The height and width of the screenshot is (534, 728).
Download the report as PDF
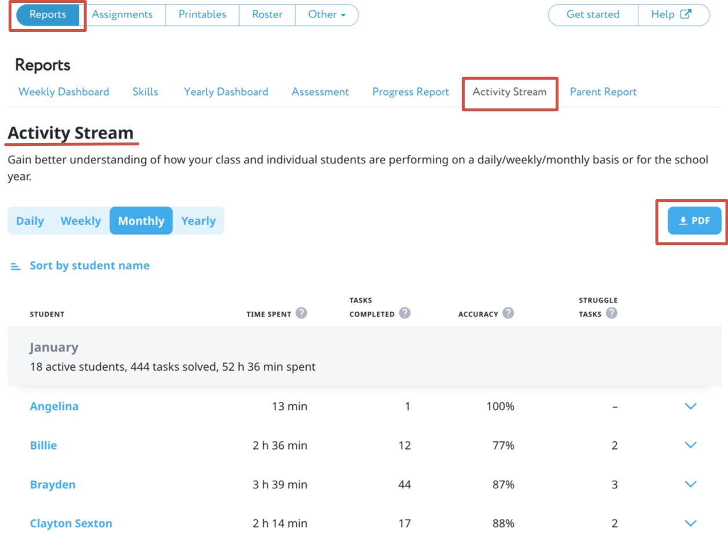click(x=694, y=221)
